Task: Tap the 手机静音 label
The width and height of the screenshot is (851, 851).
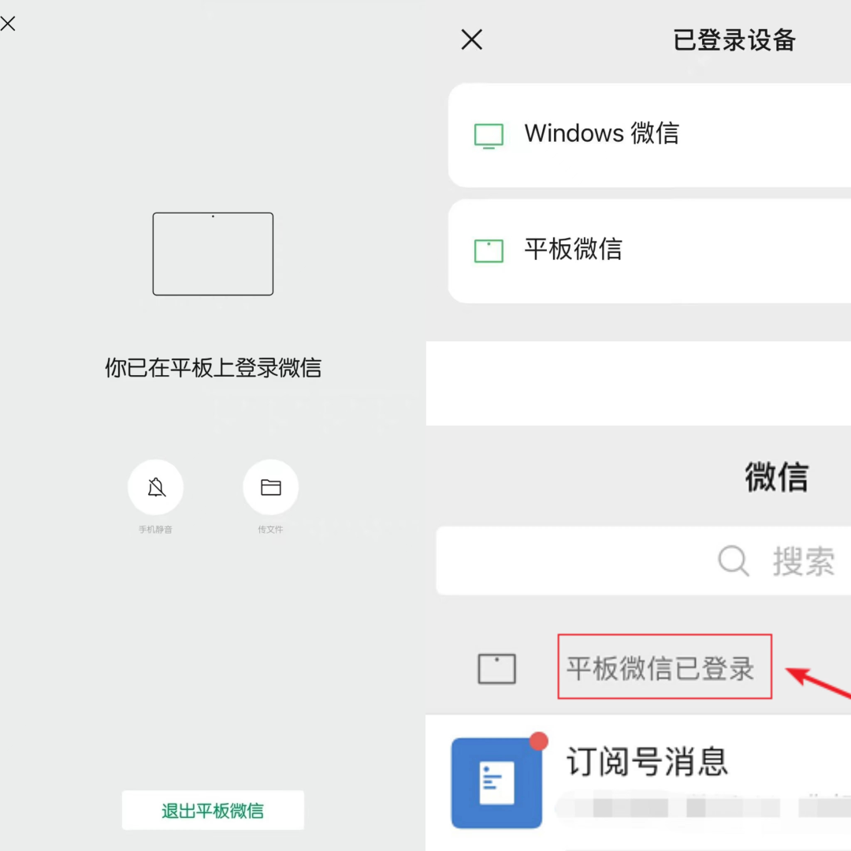Action: [155, 530]
